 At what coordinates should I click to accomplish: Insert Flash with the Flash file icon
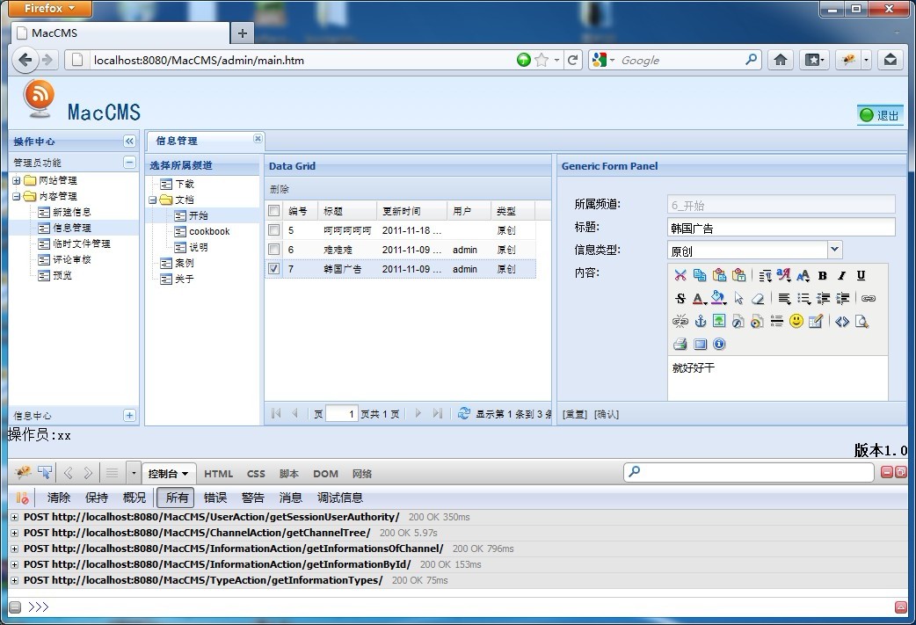click(738, 321)
